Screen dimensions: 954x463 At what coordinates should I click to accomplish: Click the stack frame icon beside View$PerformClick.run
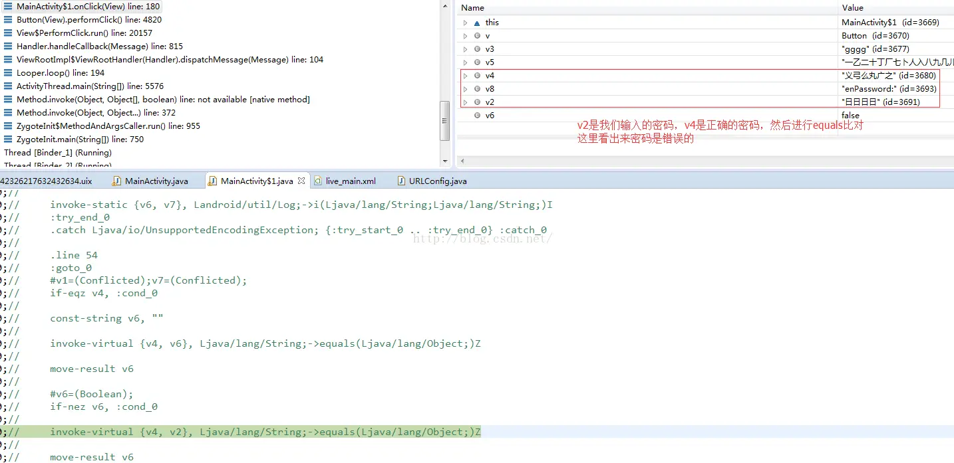pyautogui.click(x=8, y=33)
